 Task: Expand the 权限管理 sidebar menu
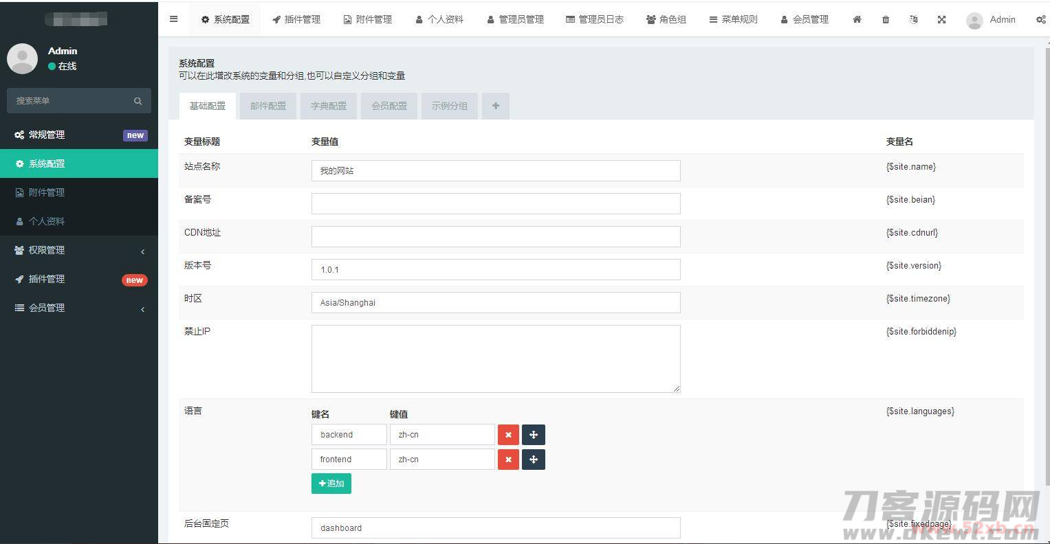pyautogui.click(x=79, y=251)
